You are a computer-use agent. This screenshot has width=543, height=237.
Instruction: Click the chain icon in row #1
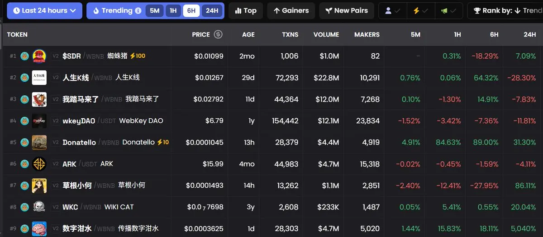(x=24, y=56)
